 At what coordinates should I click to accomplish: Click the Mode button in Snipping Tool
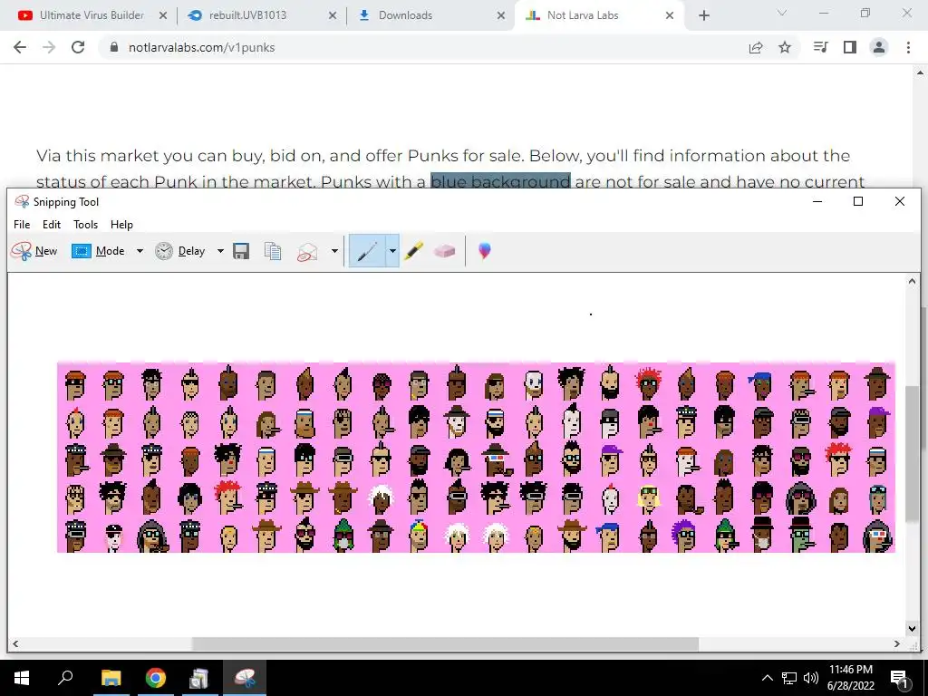pyautogui.click(x=98, y=251)
